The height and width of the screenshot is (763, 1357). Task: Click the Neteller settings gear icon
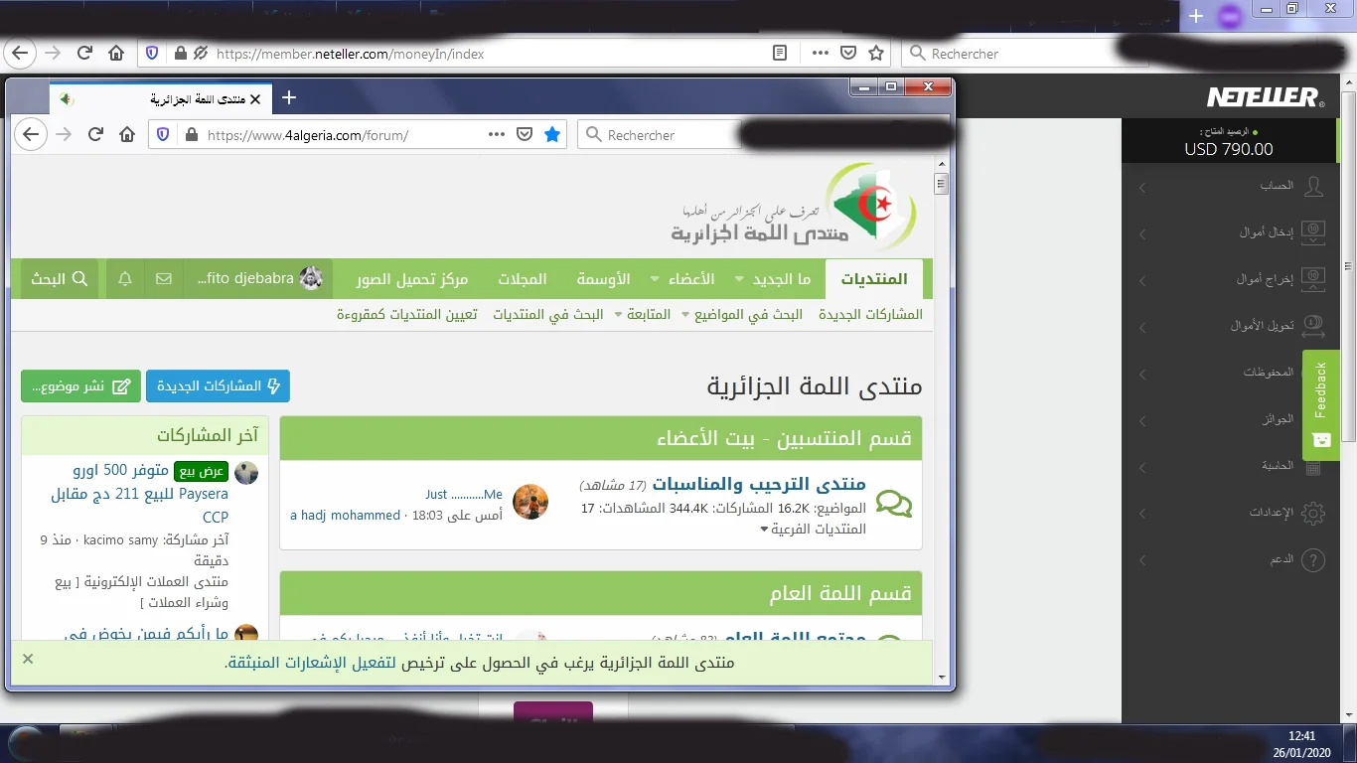(1313, 514)
